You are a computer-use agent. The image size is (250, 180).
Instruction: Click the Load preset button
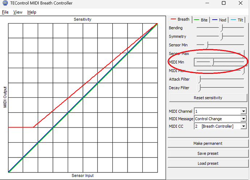[208, 163]
